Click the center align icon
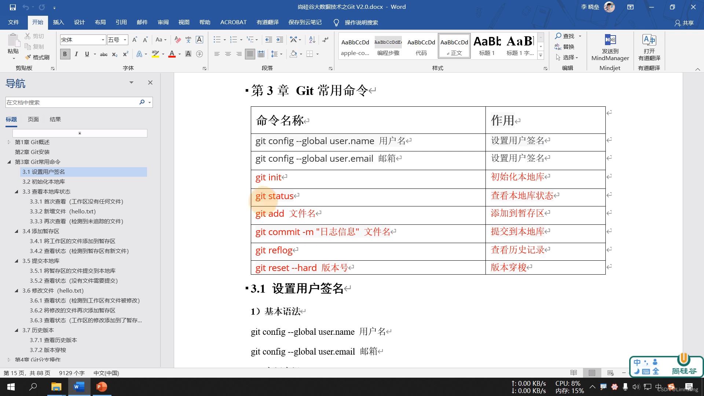Screen dimensions: 704x396 228,54
